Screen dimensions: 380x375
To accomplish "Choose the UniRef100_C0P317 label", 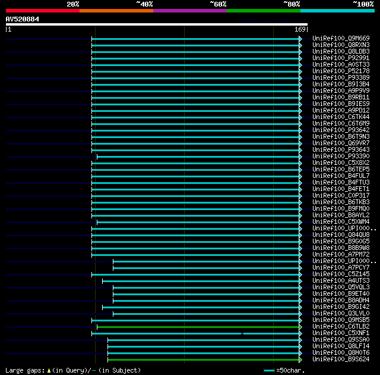I will pyautogui.click(x=341, y=196).
